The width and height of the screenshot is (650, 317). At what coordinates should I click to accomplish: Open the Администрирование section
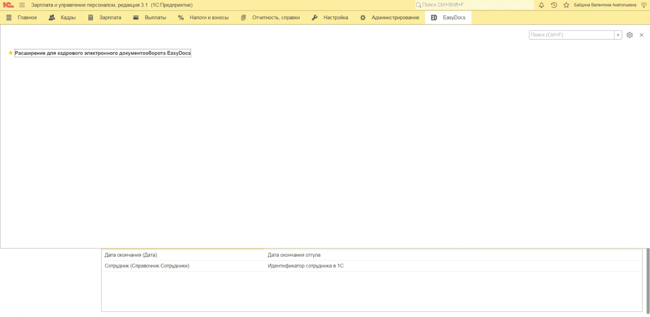pos(390,18)
